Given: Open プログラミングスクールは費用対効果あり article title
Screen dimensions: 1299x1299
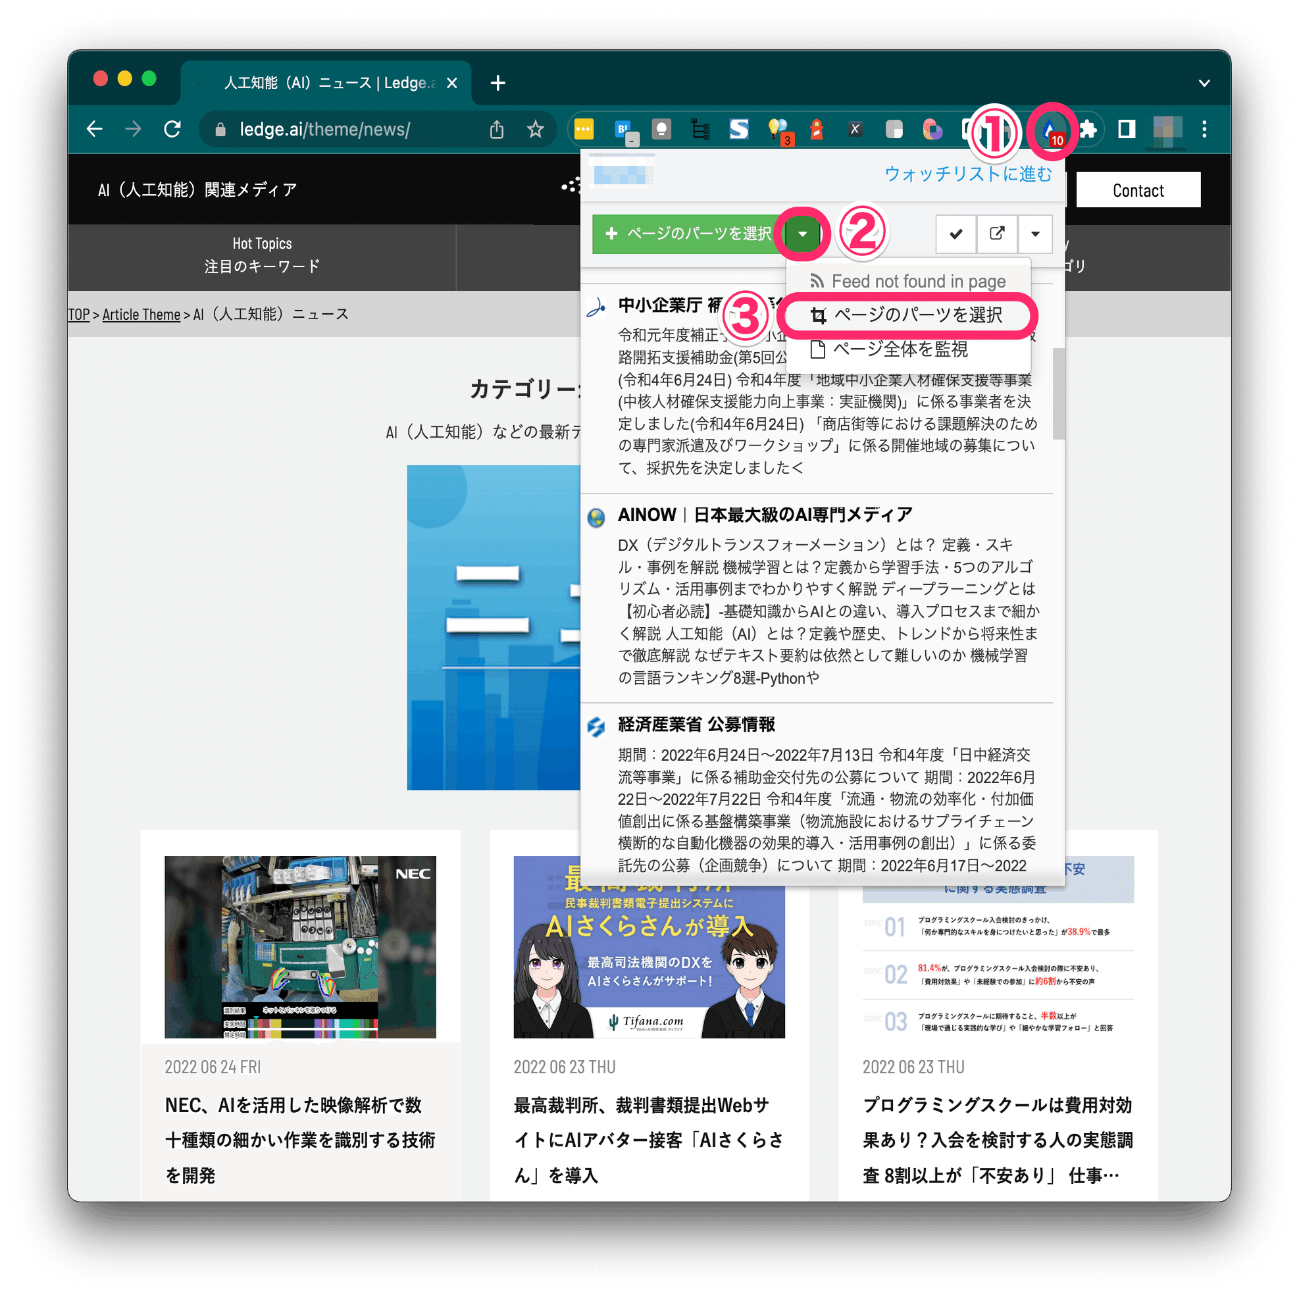Looking at the screenshot, I should coord(998,1140).
